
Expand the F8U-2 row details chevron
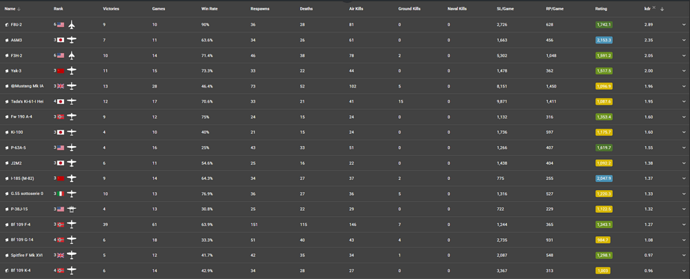682,25
